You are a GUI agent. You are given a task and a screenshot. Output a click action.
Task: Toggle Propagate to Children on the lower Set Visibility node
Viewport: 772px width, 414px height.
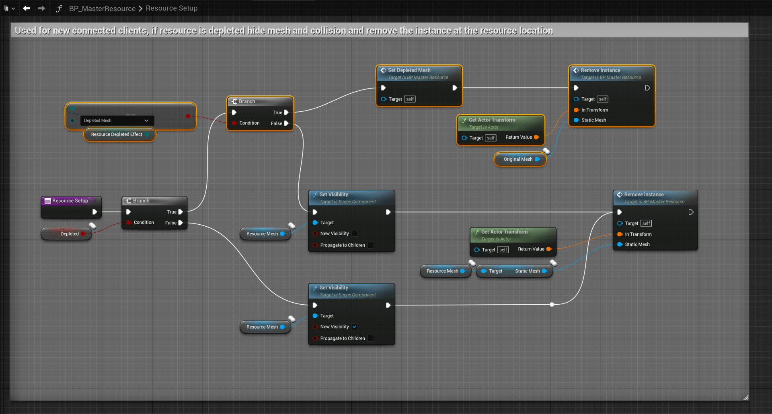point(371,338)
